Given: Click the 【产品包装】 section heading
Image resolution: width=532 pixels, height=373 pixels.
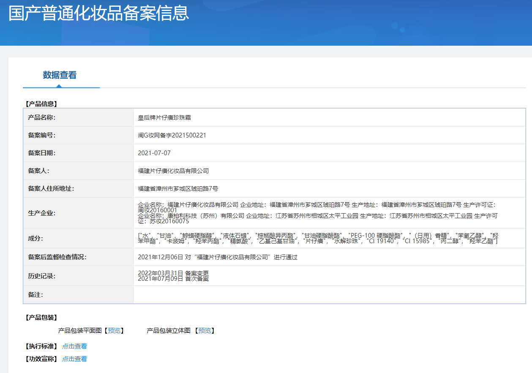Looking at the screenshot, I should [x=41, y=318].
